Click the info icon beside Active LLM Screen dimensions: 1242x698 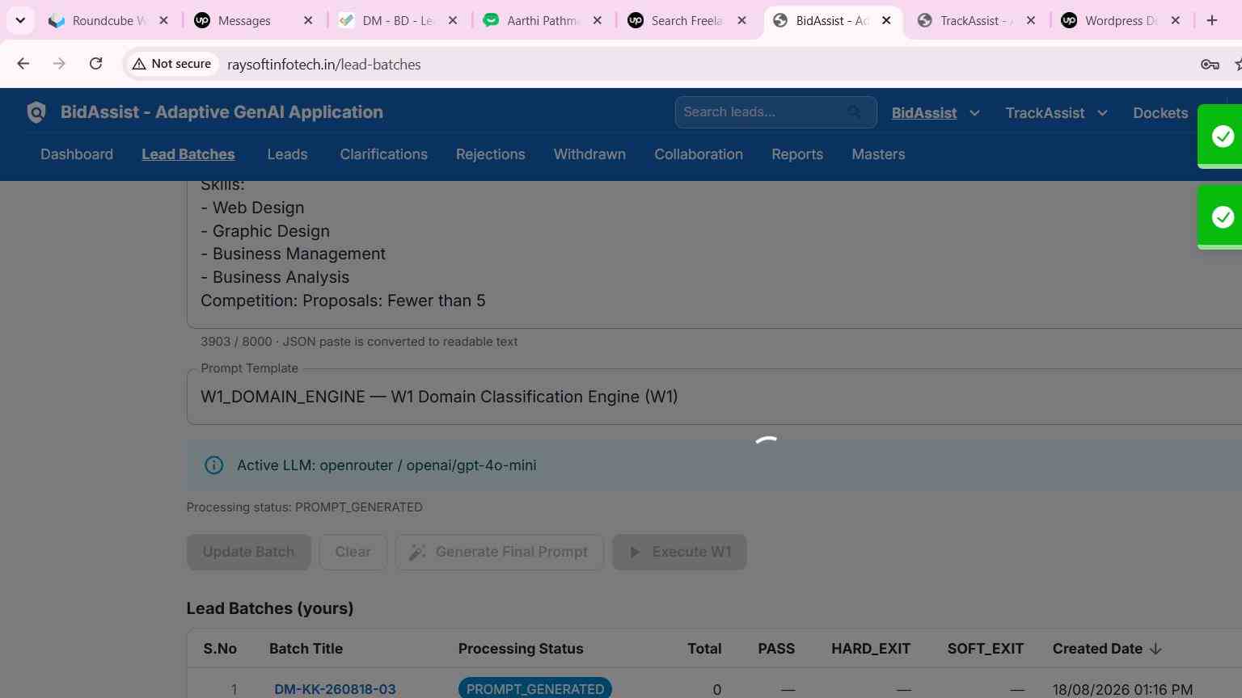point(213,465)
